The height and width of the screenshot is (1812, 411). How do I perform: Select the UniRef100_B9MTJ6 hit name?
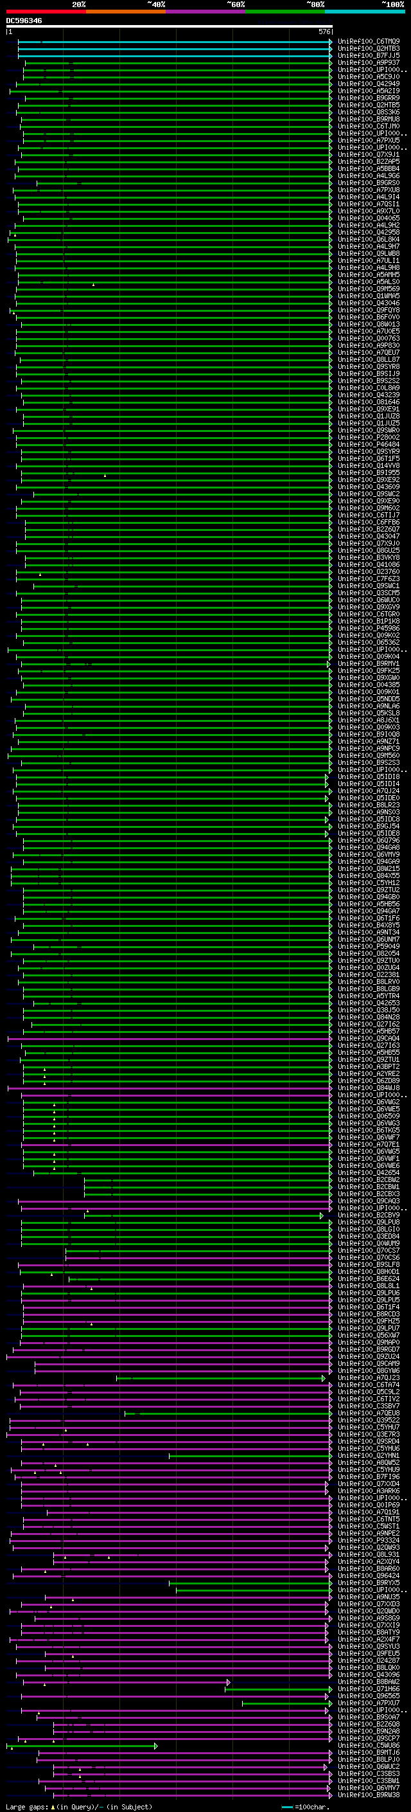pyautogui.click(x=369, y=1752)
